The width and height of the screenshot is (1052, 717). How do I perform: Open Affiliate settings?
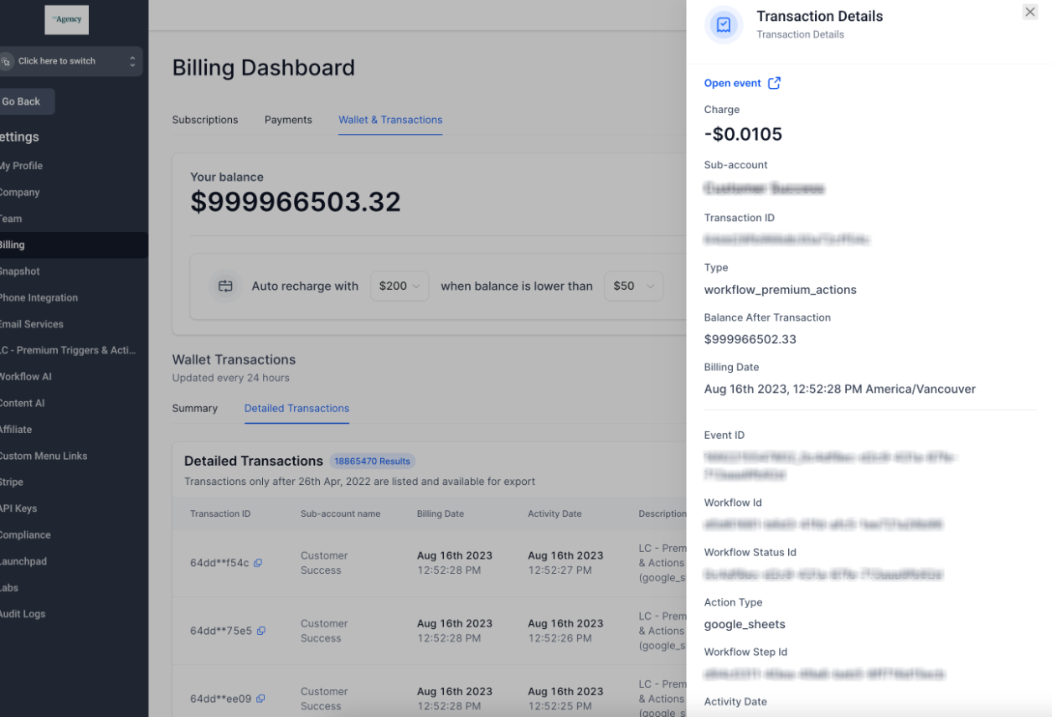16,429
